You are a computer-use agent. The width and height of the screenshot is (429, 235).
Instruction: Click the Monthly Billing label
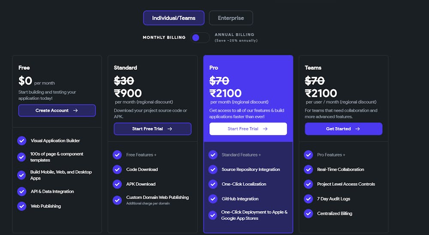pyautogui.click(x=164, y=38)
